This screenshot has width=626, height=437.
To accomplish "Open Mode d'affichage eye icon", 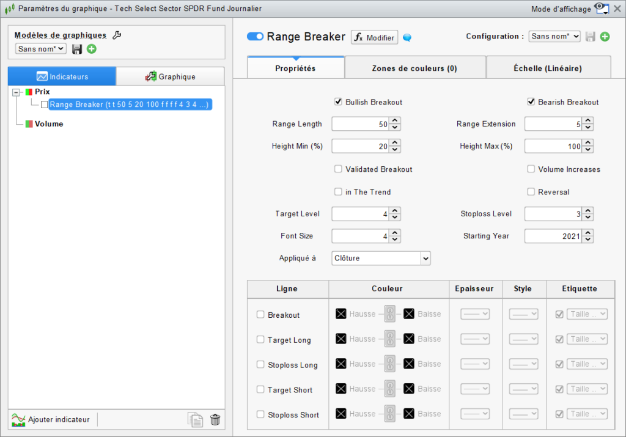I will point(602,8).
